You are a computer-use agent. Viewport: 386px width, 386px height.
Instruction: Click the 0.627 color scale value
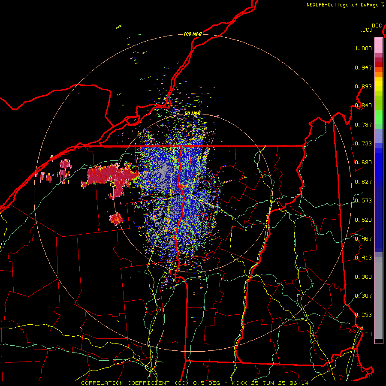point(363,182)
